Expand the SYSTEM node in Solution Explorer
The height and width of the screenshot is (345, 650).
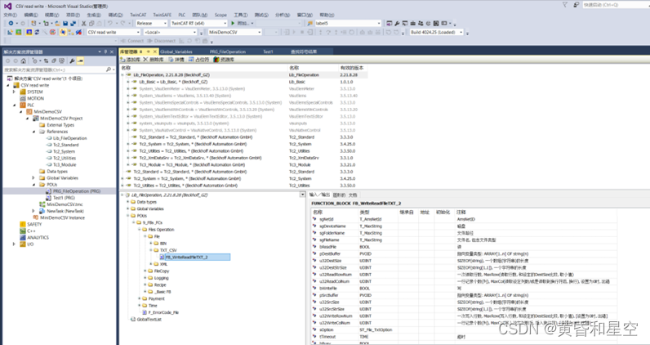[x=14, y=92]
